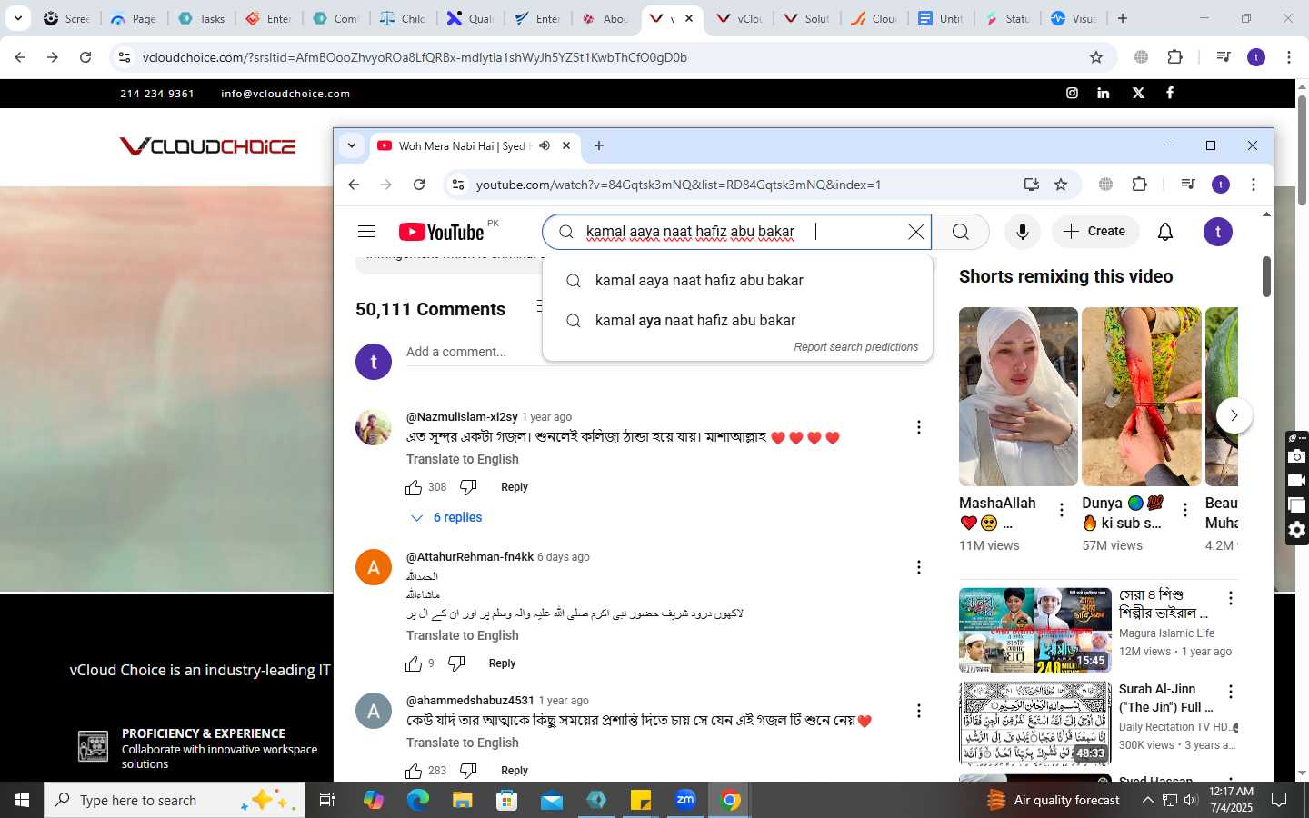Show hidden system tray icons chevron
Screen dimensions: 1309x818
coord(1148,800)
